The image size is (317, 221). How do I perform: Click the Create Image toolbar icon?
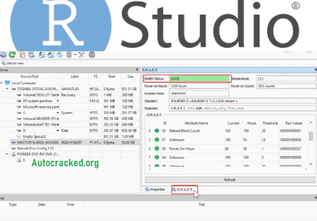[51, 55]
